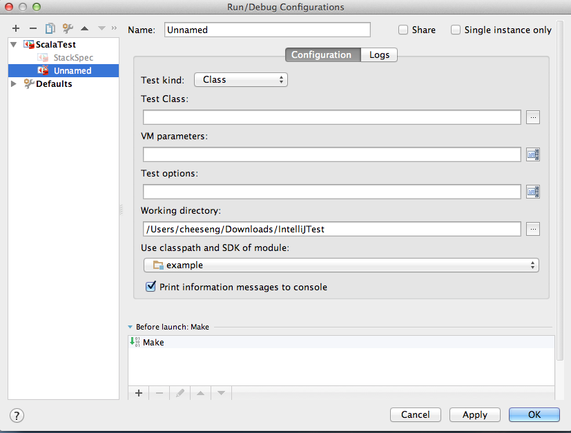Screen dimensions: 571x433
Task: Copy the selected configuration
Action: 49,28
